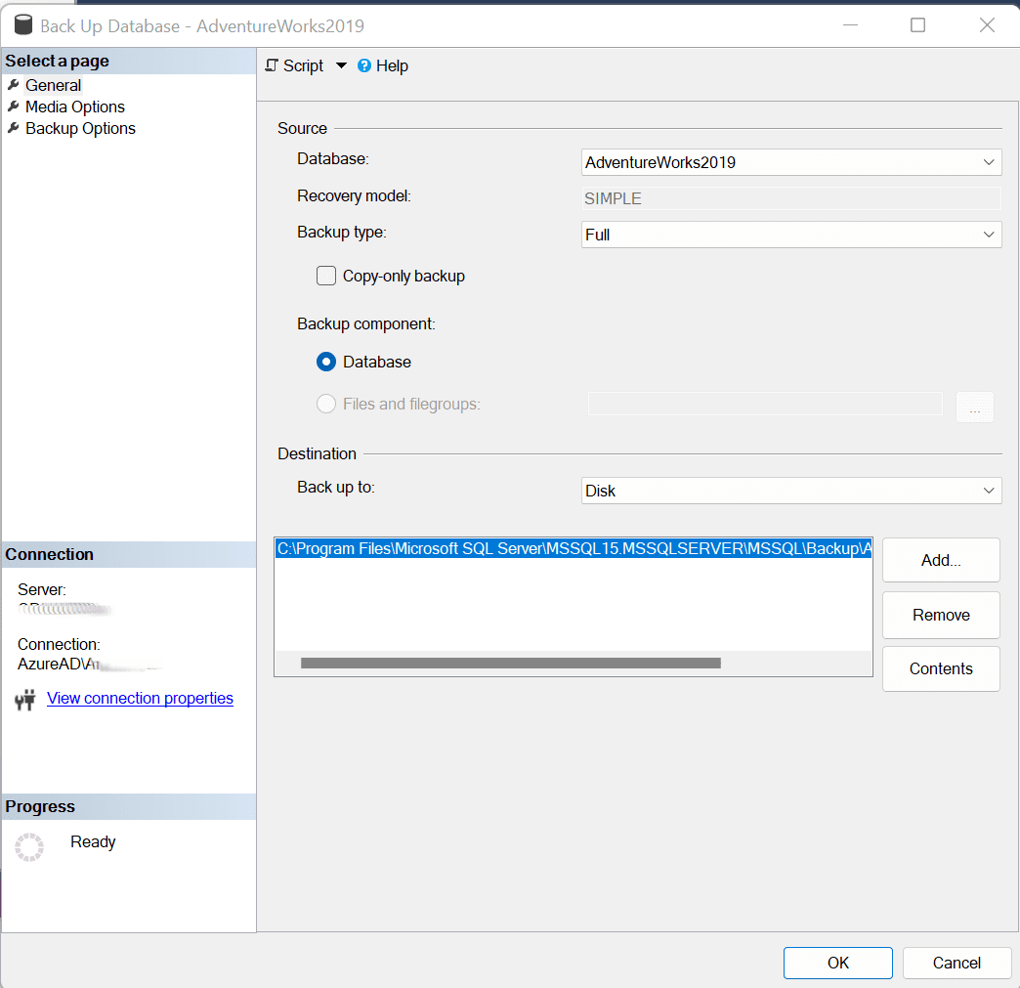The image size is (1020, 988).
Task: Open the Backup Options page
Action: coord(80,128)
